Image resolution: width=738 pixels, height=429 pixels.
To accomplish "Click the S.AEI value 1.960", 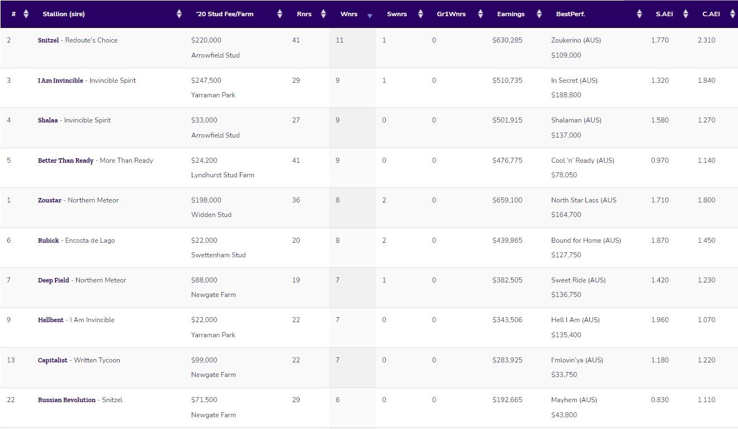I will pos(660,320).
